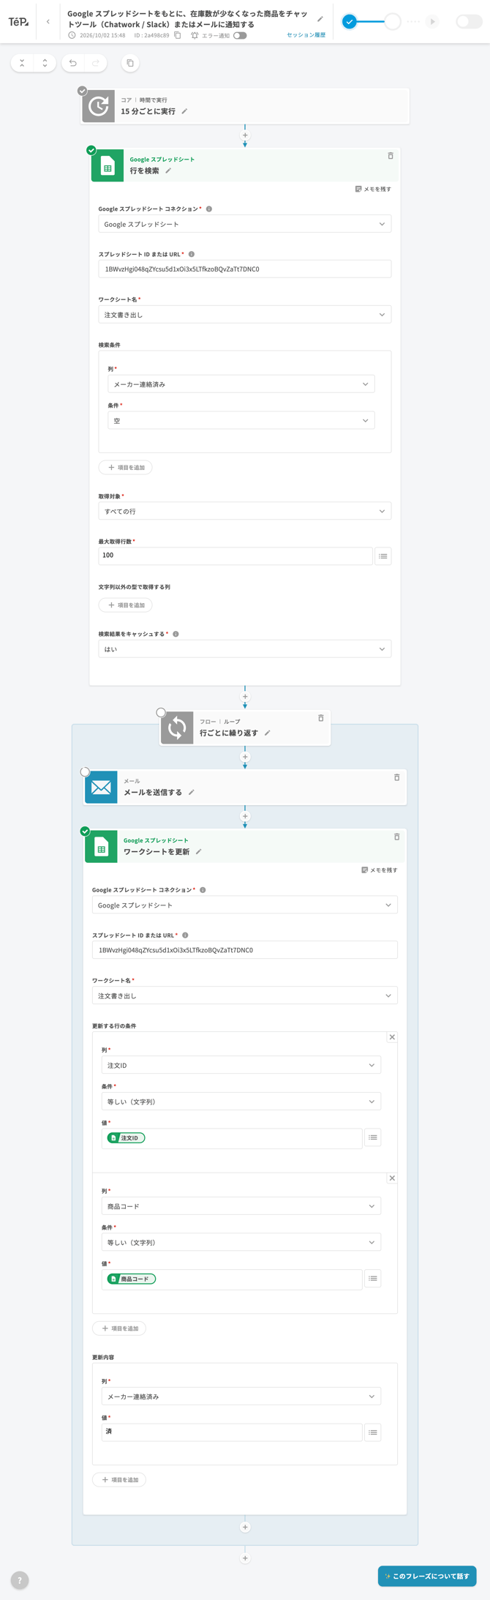The image size is (490, 1600).
Task: Toggle the flow activation switch in the header
Action: tap(469, 22)
